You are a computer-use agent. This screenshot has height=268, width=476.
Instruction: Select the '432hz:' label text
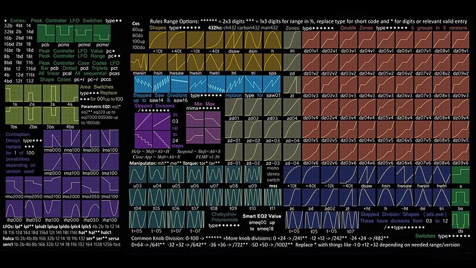(x=215, y=28)
